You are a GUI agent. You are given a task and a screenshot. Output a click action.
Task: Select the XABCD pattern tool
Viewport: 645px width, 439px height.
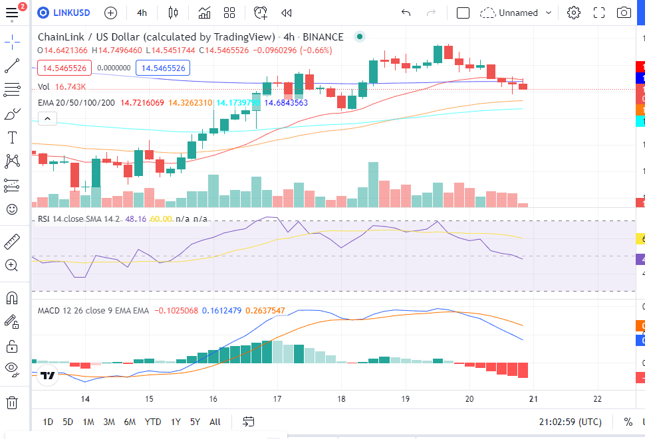[12, 161]
